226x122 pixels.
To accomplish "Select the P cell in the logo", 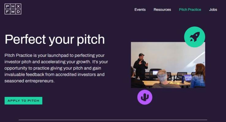I will 7,6.
